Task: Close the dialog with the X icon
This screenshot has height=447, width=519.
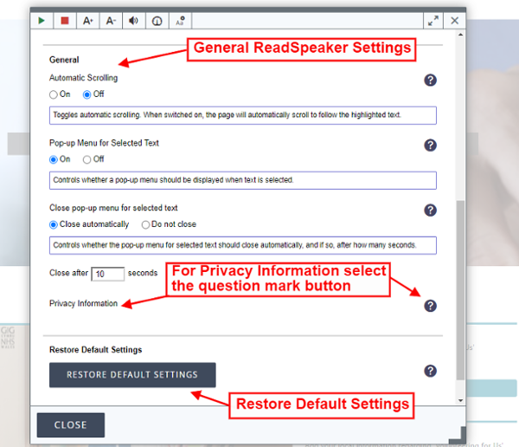Action: coord(454,21)
